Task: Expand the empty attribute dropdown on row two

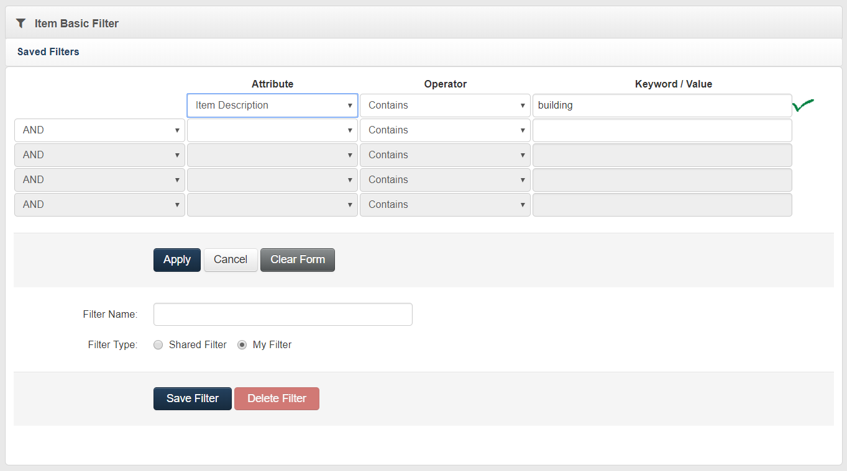Action: (272, 130)
